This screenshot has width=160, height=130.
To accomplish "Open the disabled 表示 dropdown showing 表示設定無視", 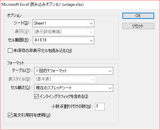I will (x=64, y=32).
